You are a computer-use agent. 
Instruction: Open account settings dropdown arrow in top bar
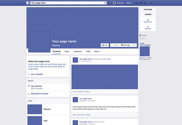point(154,3)
